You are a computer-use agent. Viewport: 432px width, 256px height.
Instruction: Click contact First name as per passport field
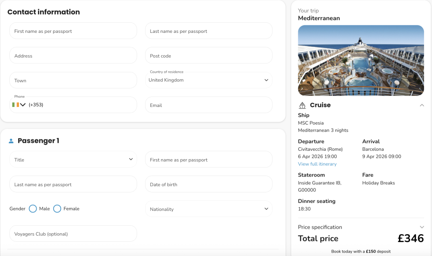(x=73, y=31)
